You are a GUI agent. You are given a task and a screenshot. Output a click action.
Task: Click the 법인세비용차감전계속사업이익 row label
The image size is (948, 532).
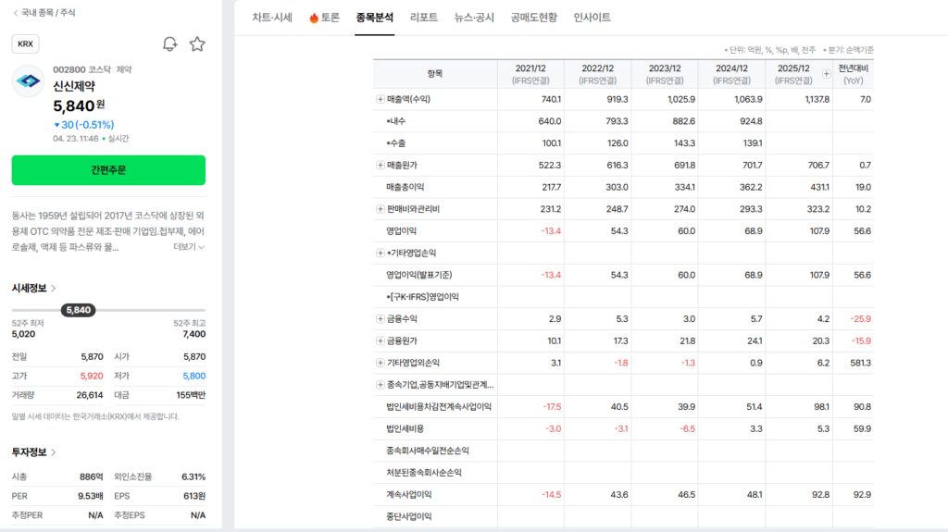pyautogui.click(x=439, y=407)
